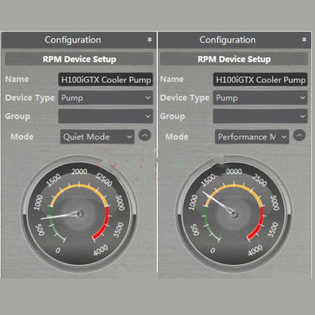
Task: Click the pin icon in left Configuration header
Action: click(x=149, y=40)
